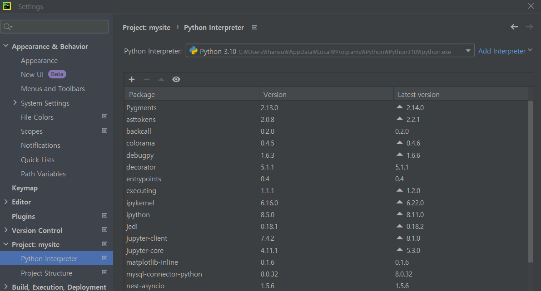
Task: Sort by Latest version column header
Action: (x=461, y=94)
